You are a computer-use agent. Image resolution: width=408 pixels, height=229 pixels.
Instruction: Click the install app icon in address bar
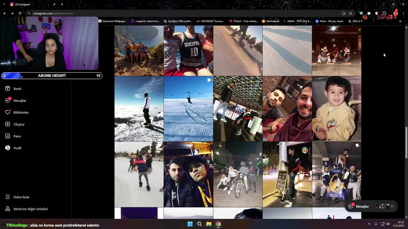point(344,13)
